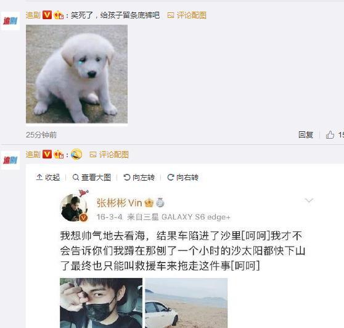Viewport: 344px width, 328px height.
Task: Open the beach car photo thumbnail
Action: (186, 303)
